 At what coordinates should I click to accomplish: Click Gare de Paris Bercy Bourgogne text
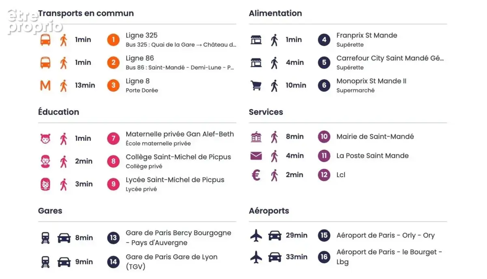pos(179,233)
